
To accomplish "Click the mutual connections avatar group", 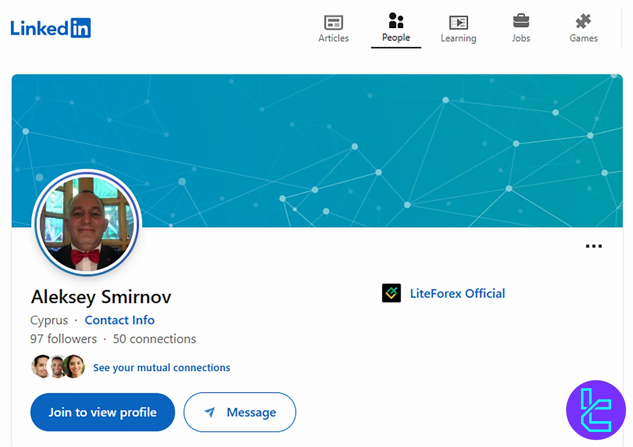I will [x=58, y=366].
